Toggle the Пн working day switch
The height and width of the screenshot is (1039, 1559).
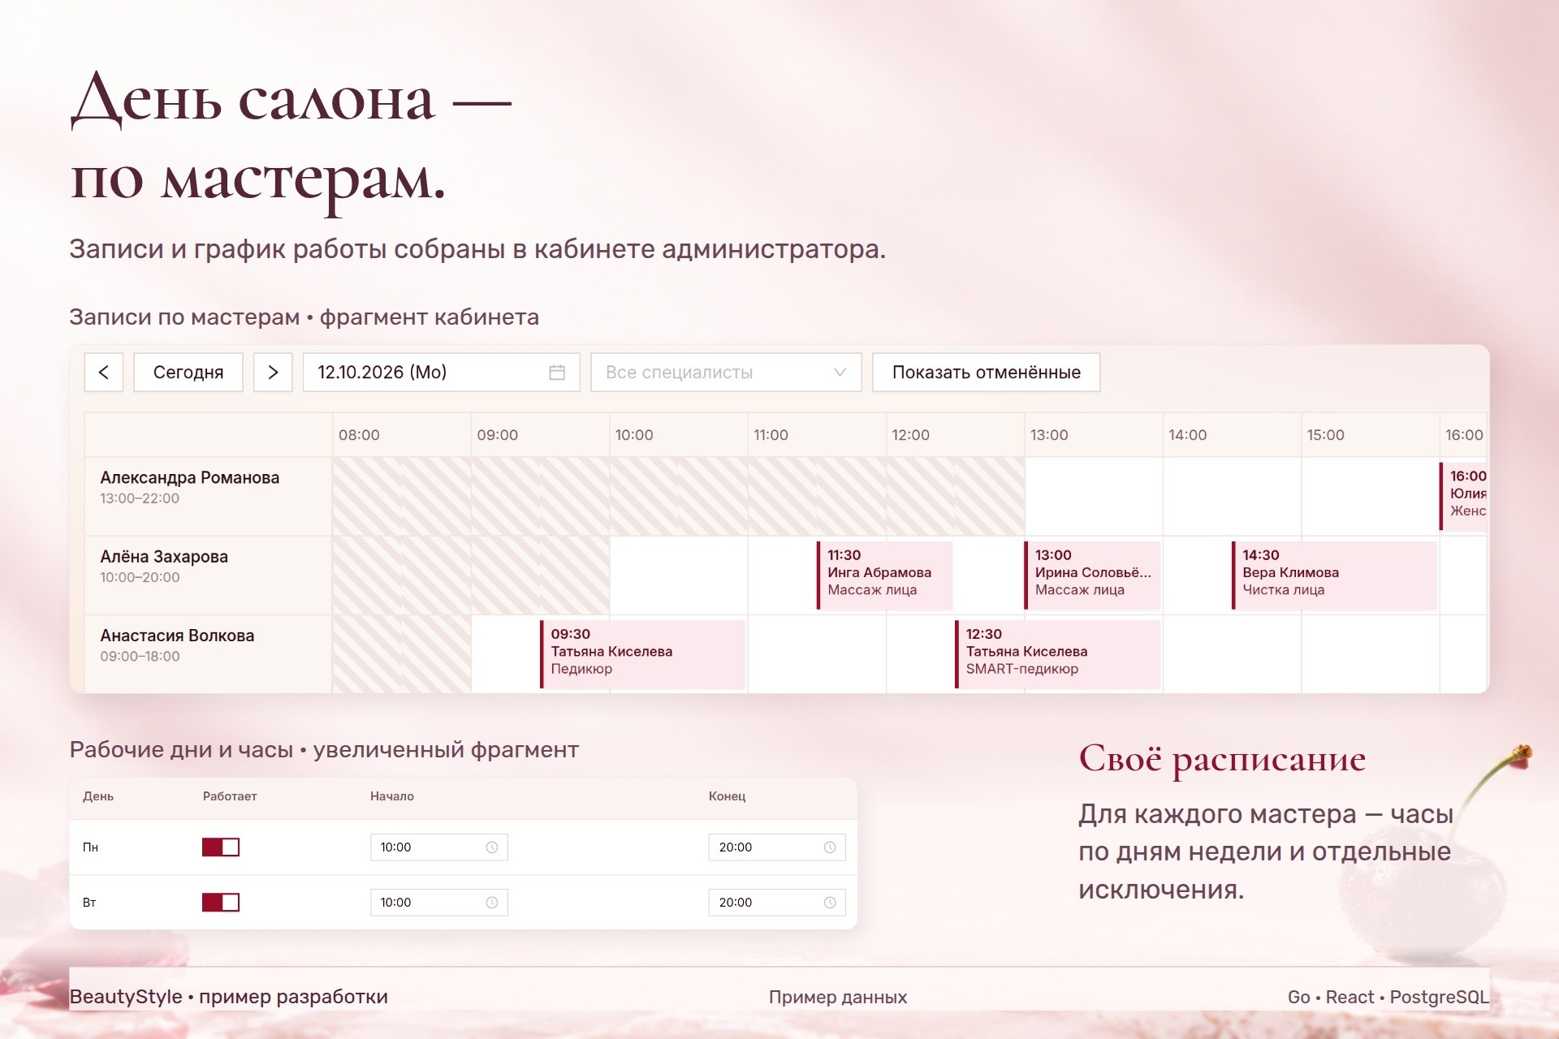pos(221,847)
